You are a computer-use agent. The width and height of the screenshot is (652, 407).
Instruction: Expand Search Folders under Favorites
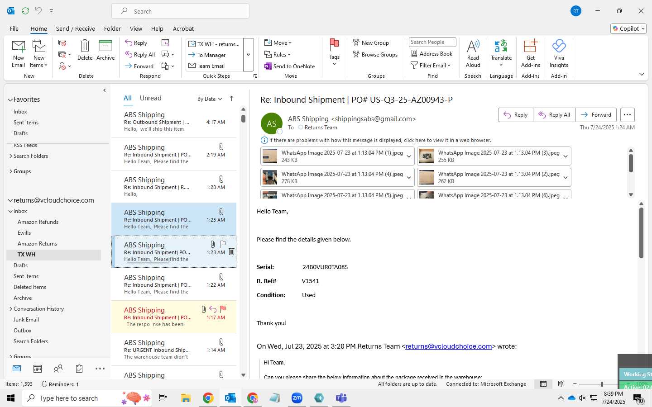coord(10,156)
